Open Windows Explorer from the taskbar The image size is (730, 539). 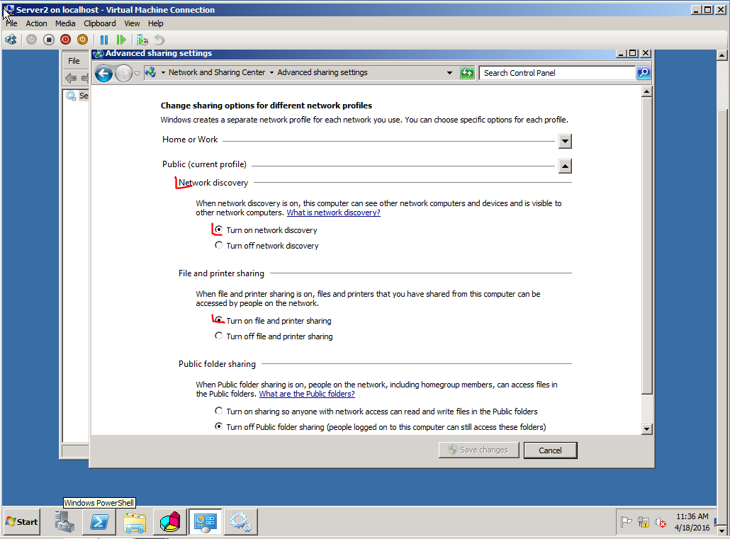point(135,522)
